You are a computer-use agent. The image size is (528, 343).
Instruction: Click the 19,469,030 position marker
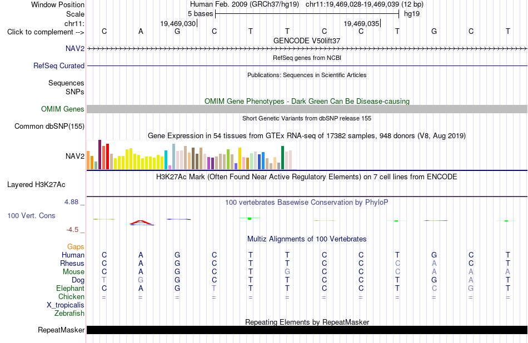pyautogui.click(x=178, y=23)
